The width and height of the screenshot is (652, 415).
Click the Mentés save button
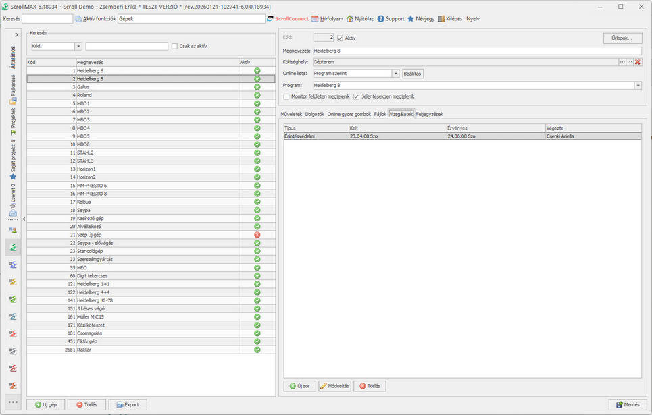(624, 405)
